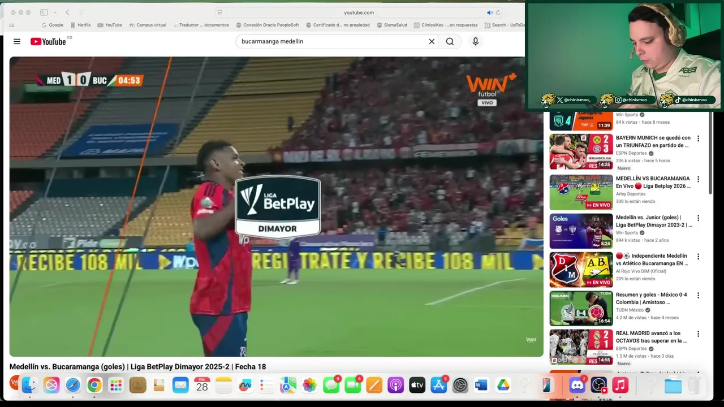
Task: Open options for Independiente Medellín live video
Action: tap(698, 256)
